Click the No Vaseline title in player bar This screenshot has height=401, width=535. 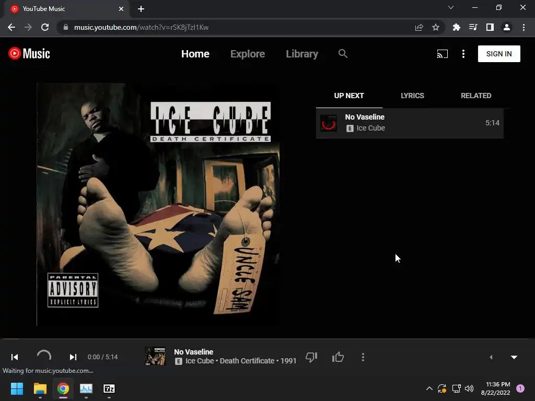[193, 352]
